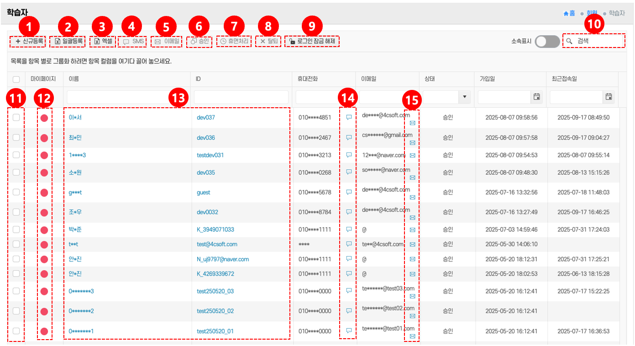Click the 신규등록 new registration button

click(x=29, y=41)
